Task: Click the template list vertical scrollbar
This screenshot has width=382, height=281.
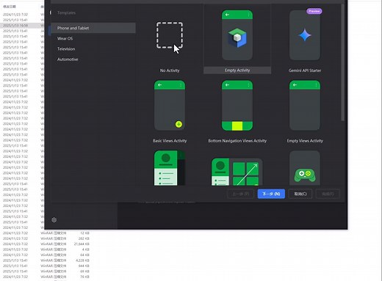Action: [x=342, y=62]
